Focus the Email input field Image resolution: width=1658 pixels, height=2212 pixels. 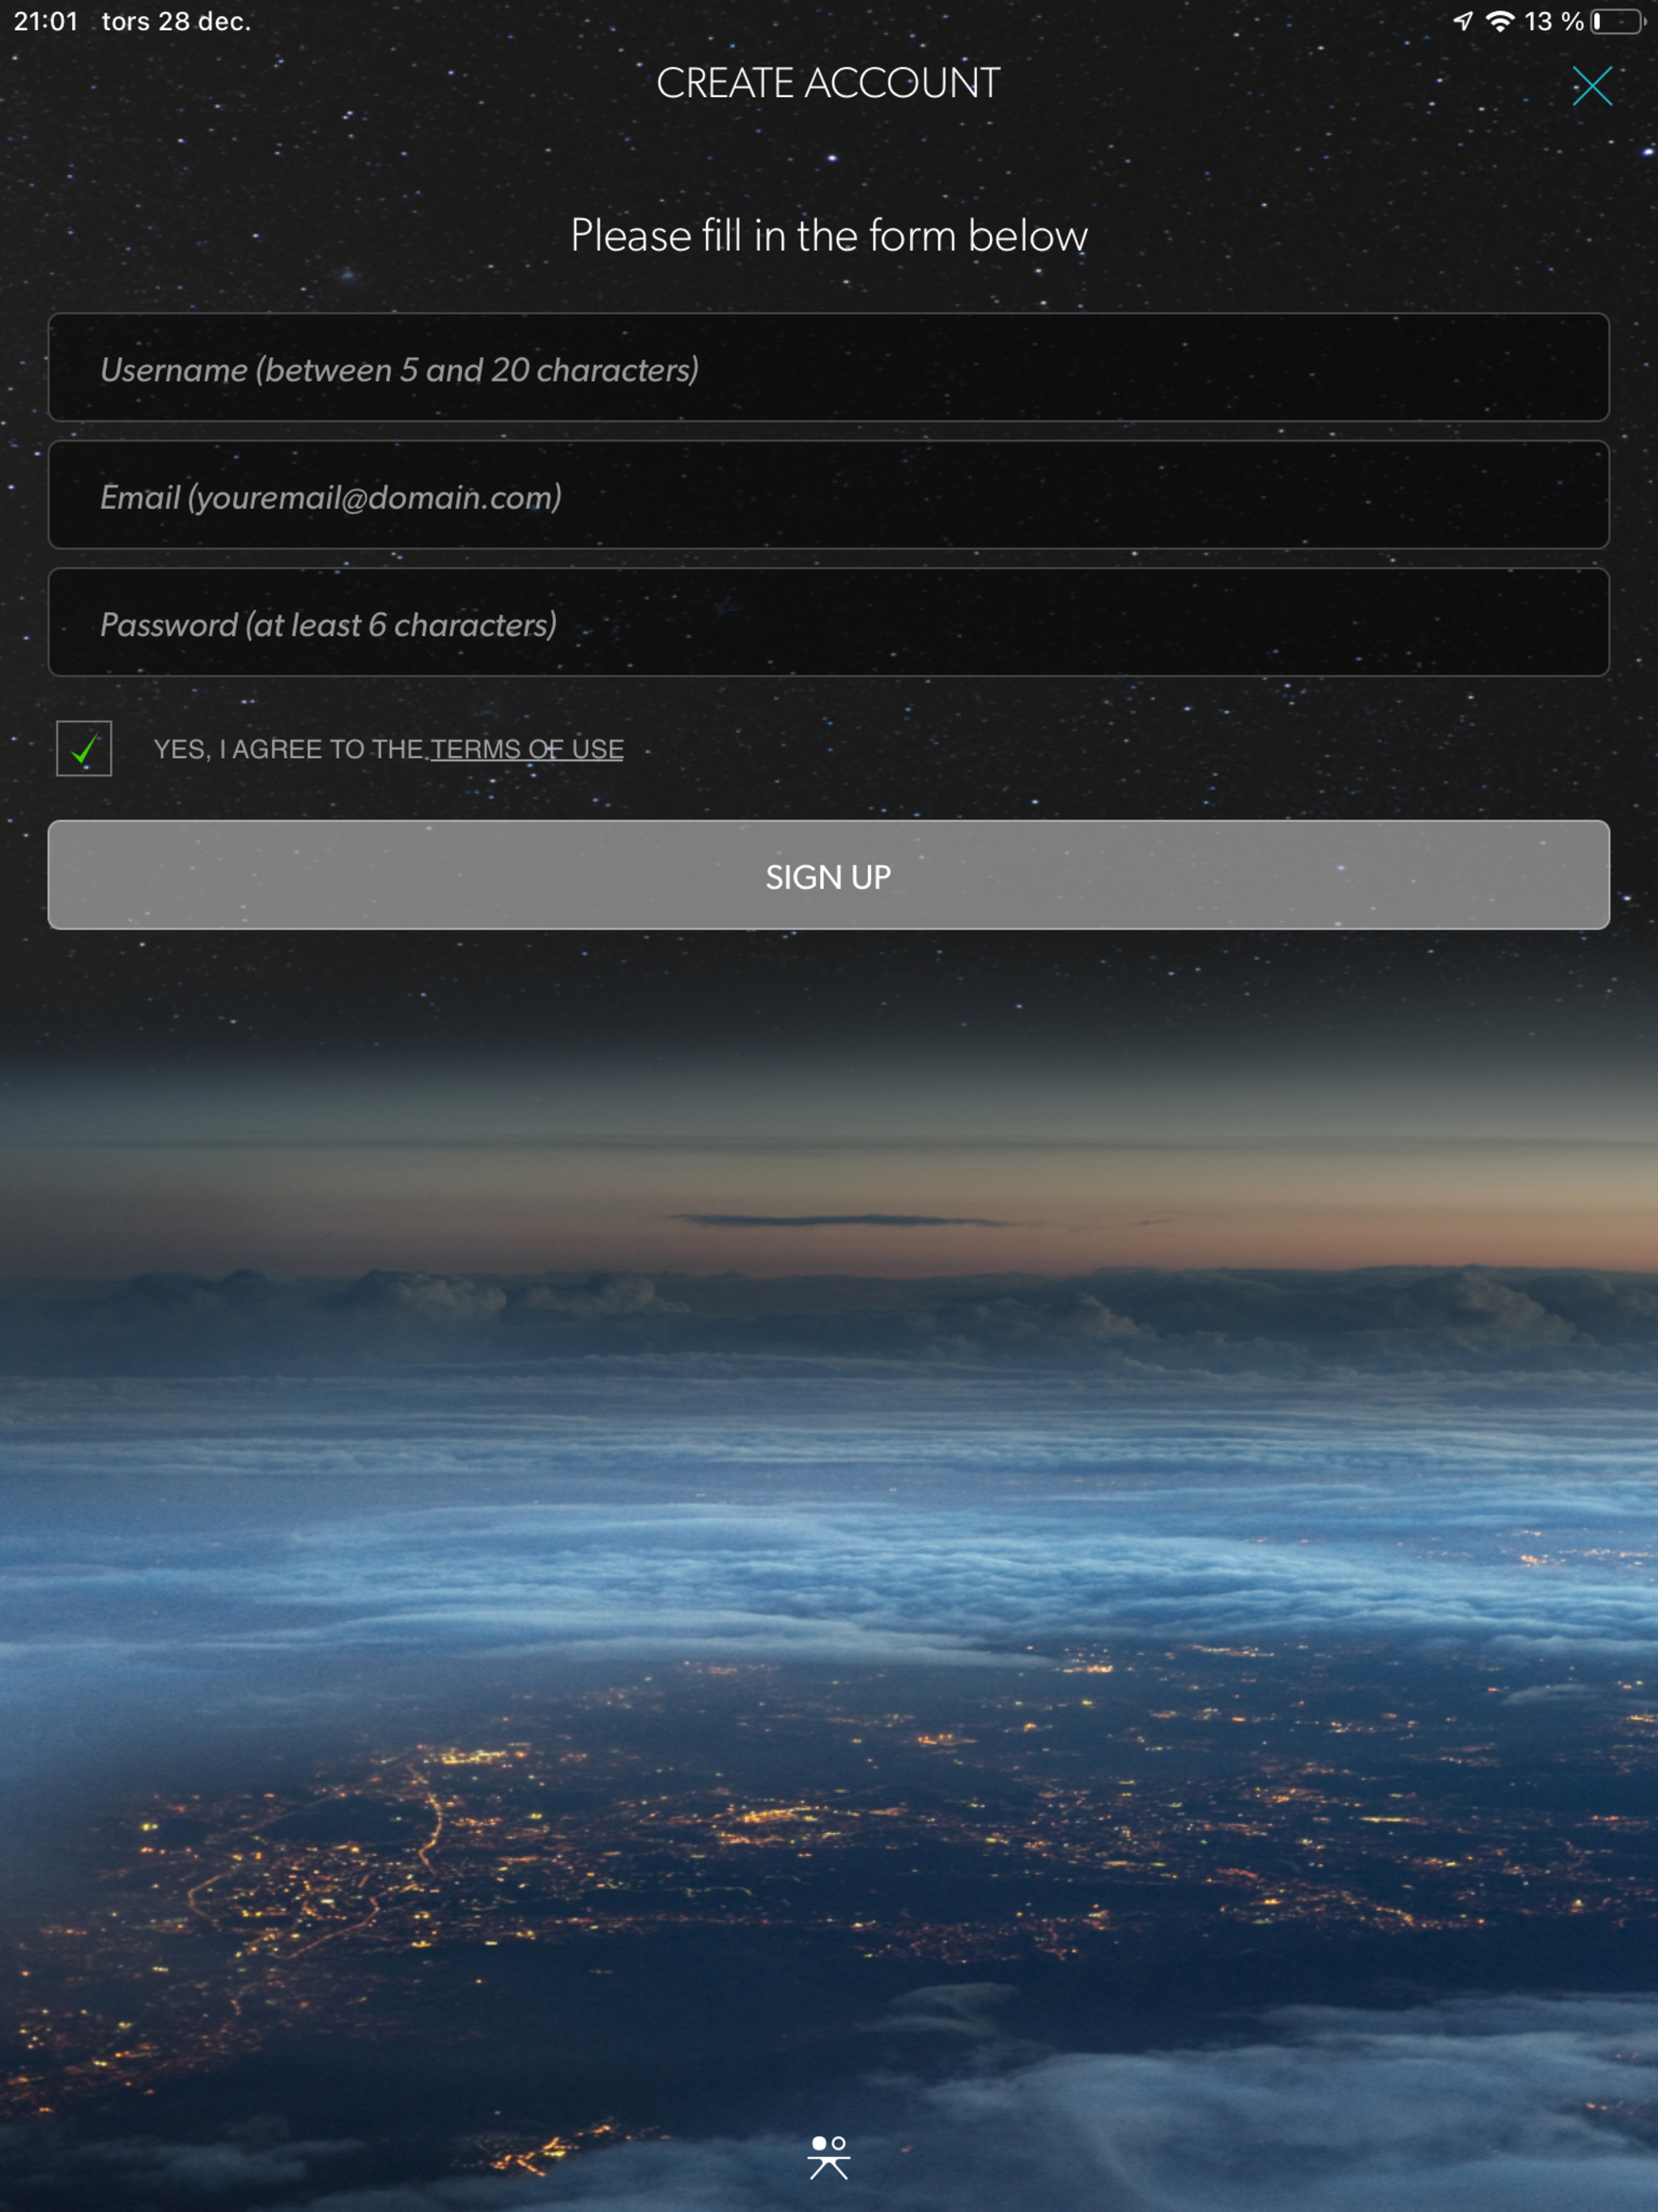coord(828,494)
